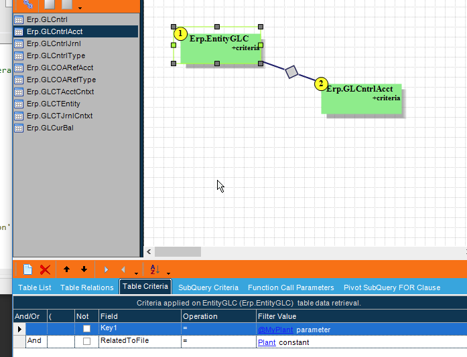Delete criteria row with red X icon
This screenshot has width=467, height=357.
45,270
